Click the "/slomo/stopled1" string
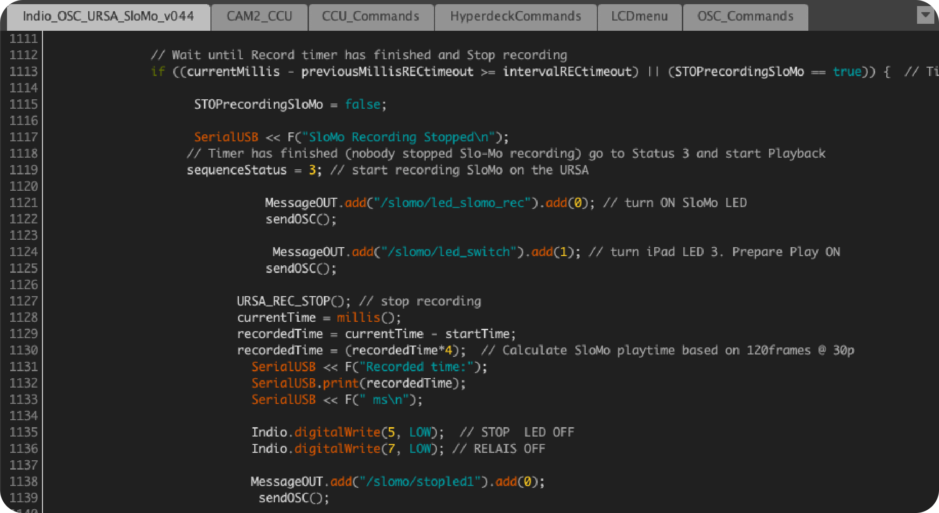939x513 pixels. tap(420, 481)
